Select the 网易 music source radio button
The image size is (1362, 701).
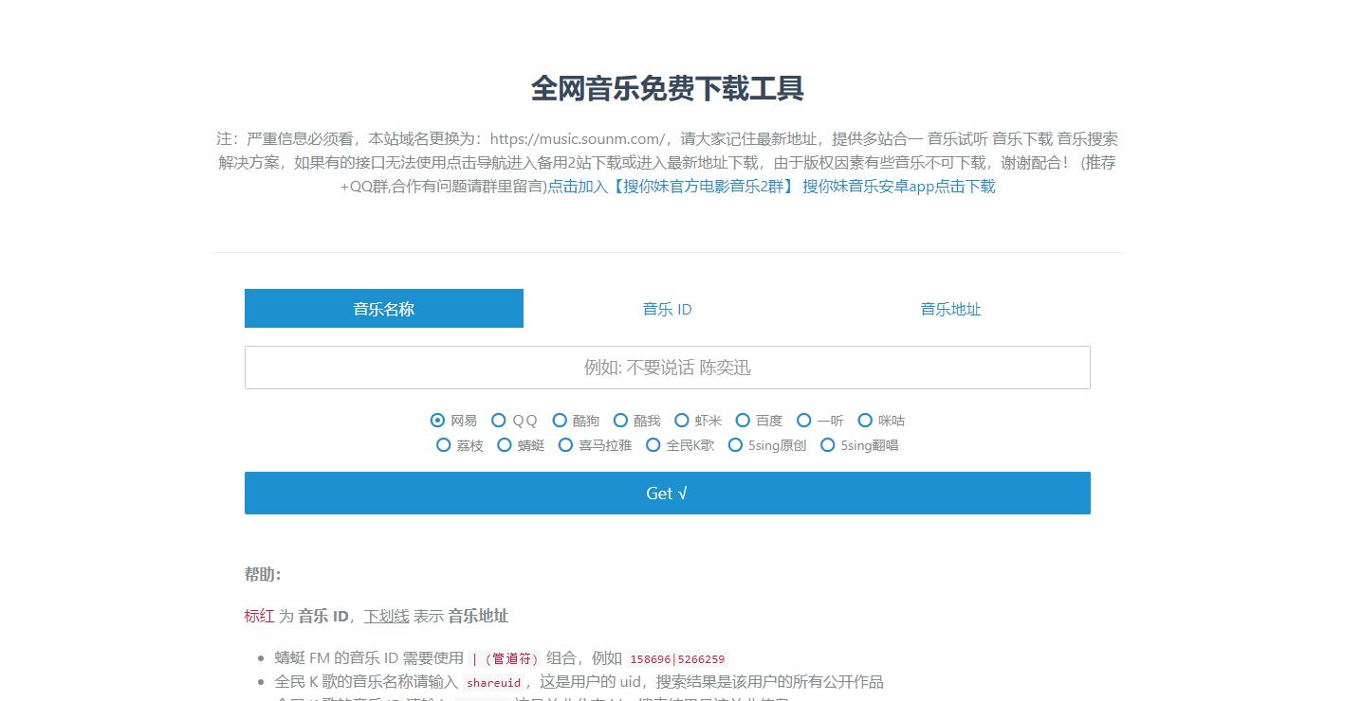pyautogui.click(x=437, y=420)
